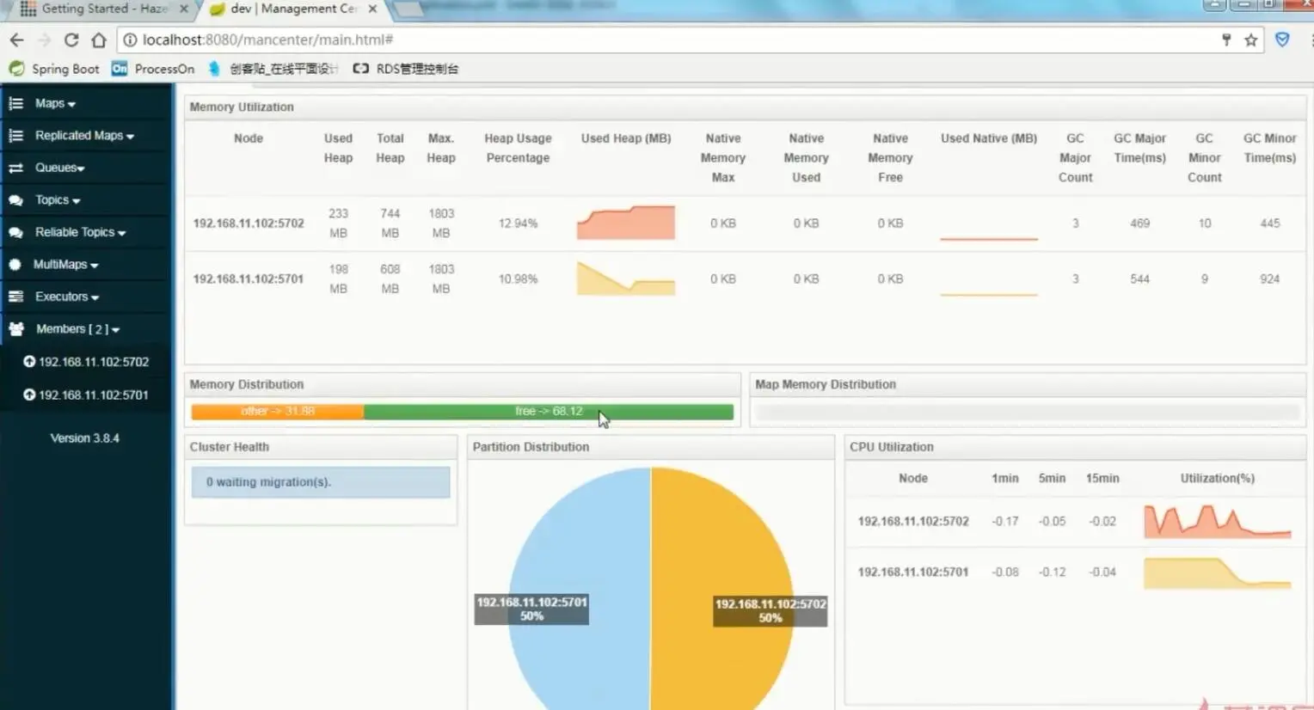Click the Replicated Maps sidebar icon

(x=15, y=136)
